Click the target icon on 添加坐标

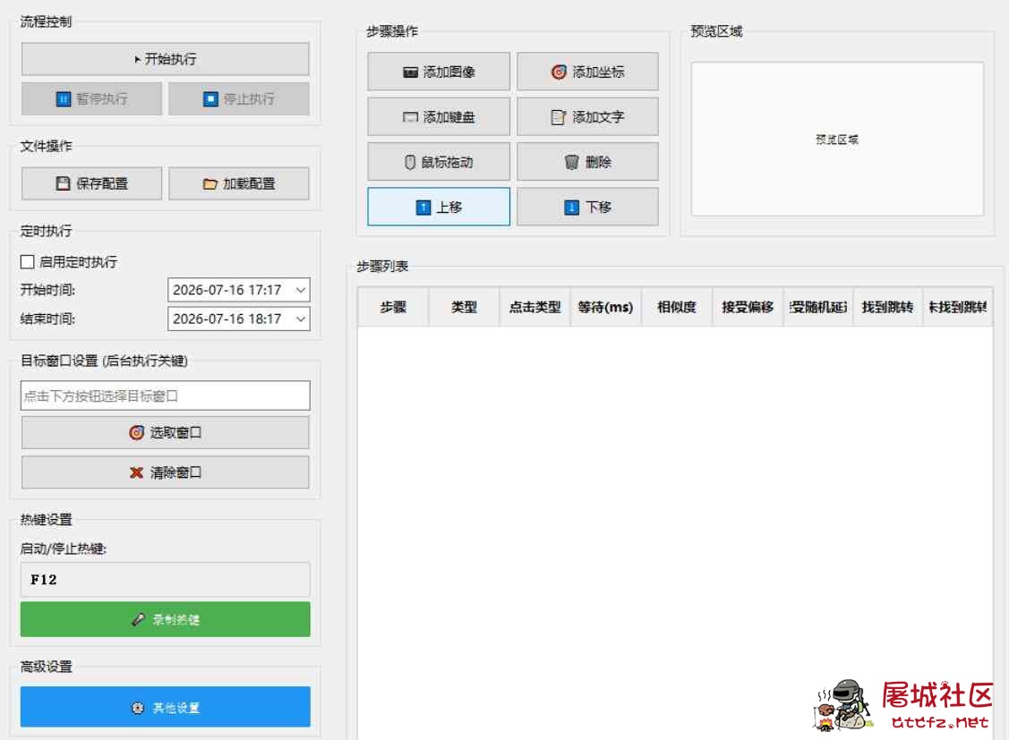click(559, 72)
